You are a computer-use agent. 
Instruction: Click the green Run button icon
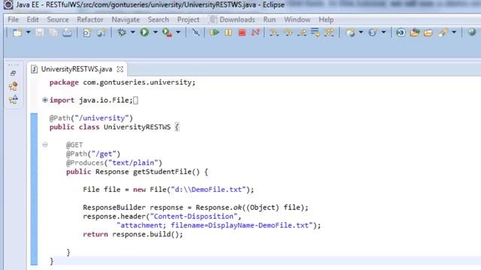click(144, 32)
